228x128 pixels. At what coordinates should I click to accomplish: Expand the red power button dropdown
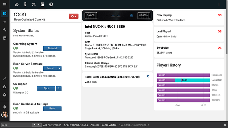coord(74,16)
